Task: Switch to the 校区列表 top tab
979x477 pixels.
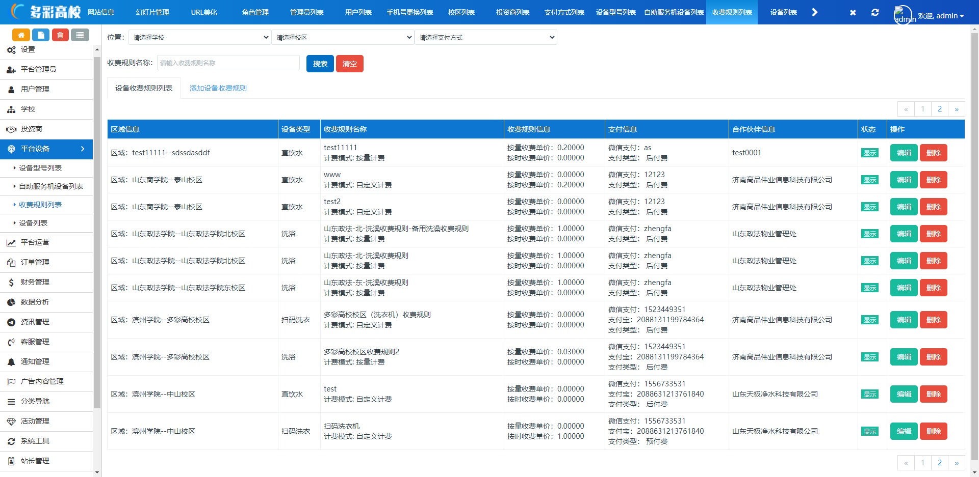Action: coord(461,12)
